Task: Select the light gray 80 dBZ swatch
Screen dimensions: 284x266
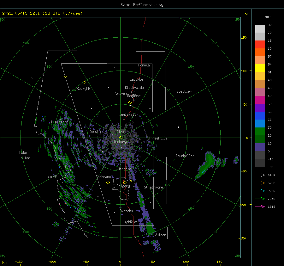Action: tap(260, 28)
